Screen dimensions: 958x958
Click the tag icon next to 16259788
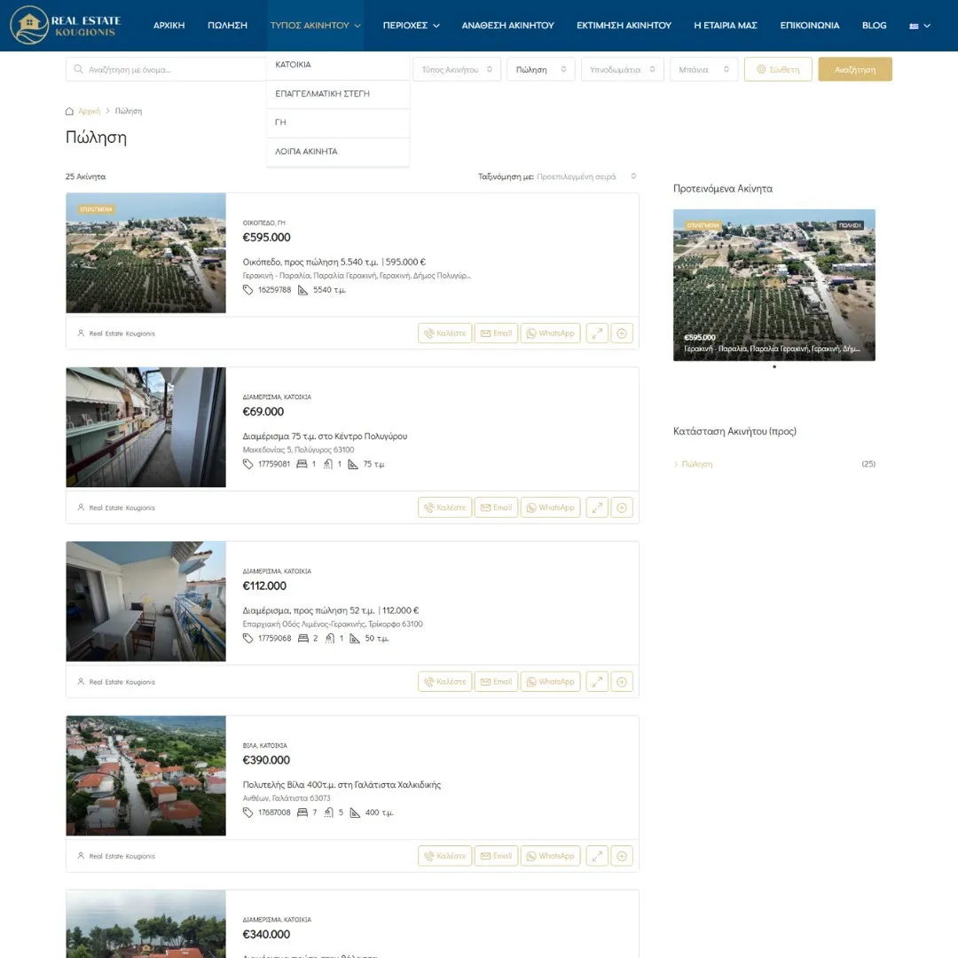pyautogui.click(x=247, y=290)
